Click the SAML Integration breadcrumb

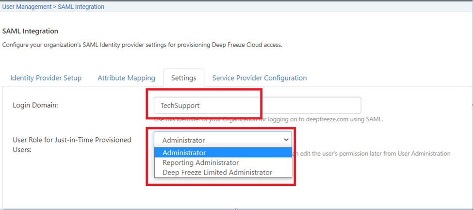click(81, 7)
